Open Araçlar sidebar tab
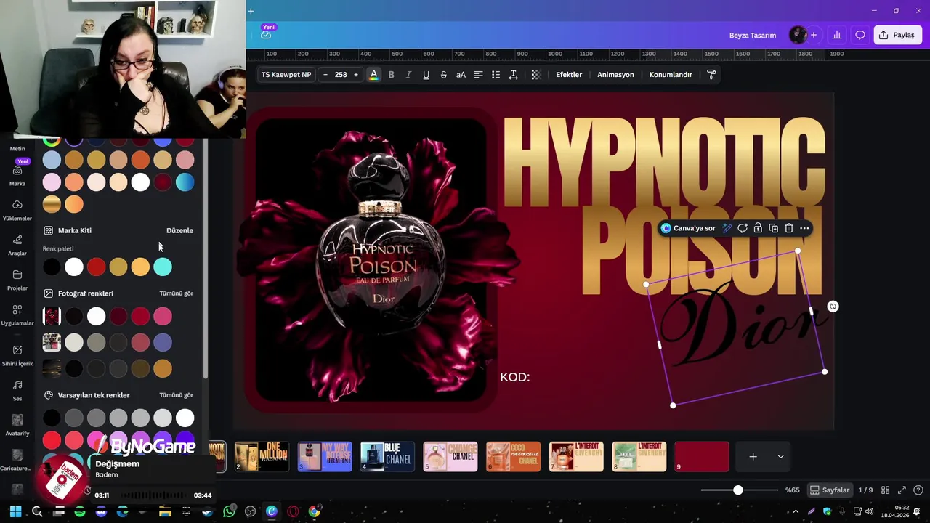 pyautogui.click(x=17, y=245)
